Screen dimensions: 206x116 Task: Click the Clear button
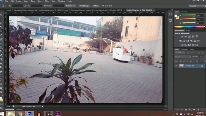[96, 6]
